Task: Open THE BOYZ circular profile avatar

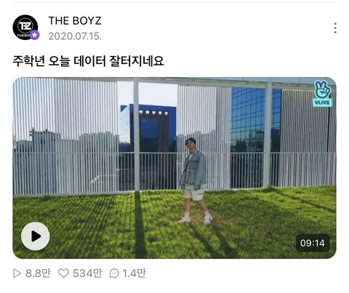Action: (25, 28)
